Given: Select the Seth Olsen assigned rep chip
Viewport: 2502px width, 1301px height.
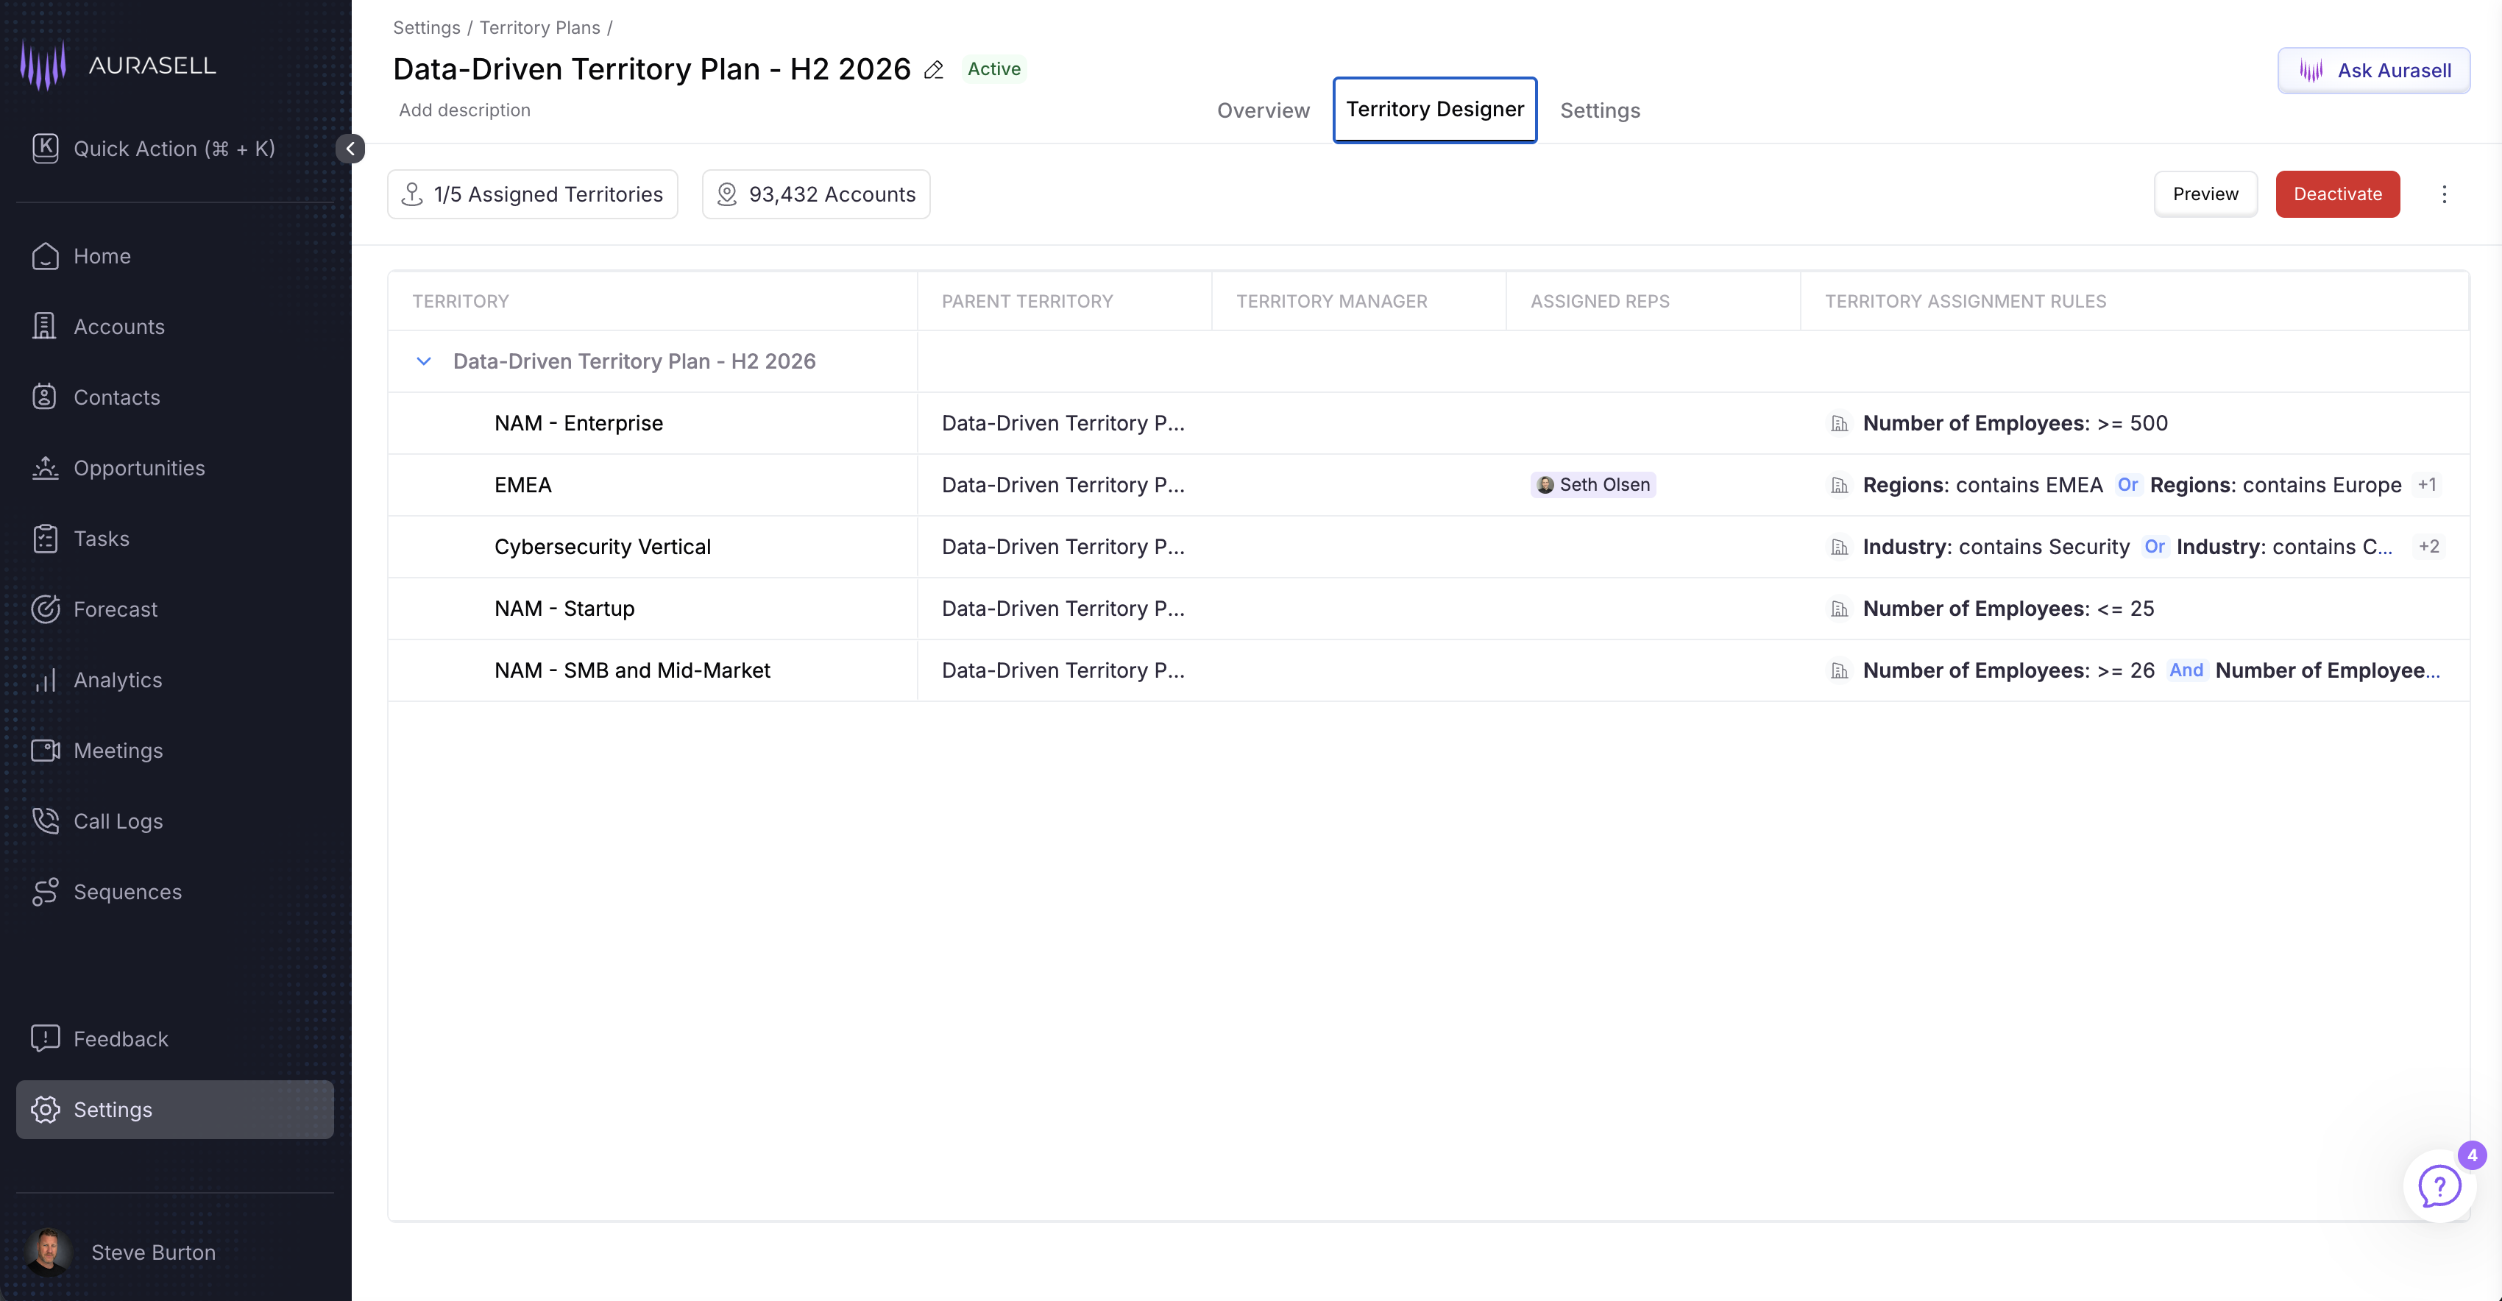Looking at the screenshot, I should point(1593,484).
